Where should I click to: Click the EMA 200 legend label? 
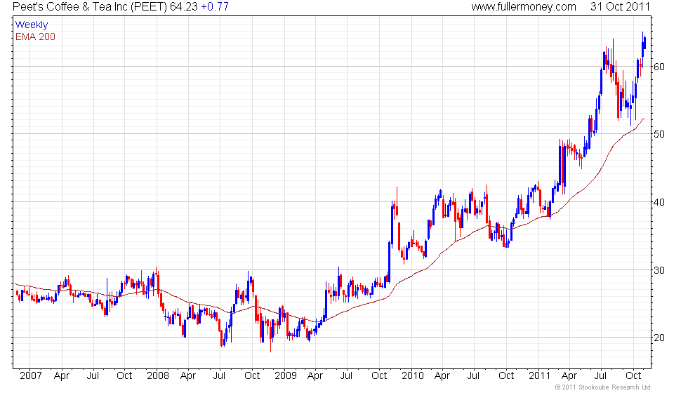tap(36, 36)
